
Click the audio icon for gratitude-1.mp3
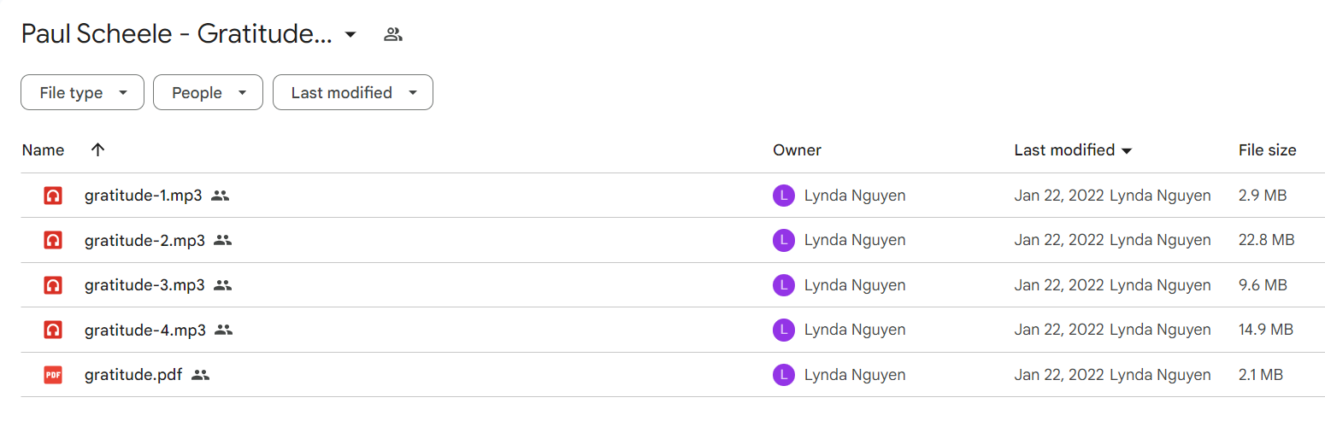pyautogui.click(x=53, y=196)
